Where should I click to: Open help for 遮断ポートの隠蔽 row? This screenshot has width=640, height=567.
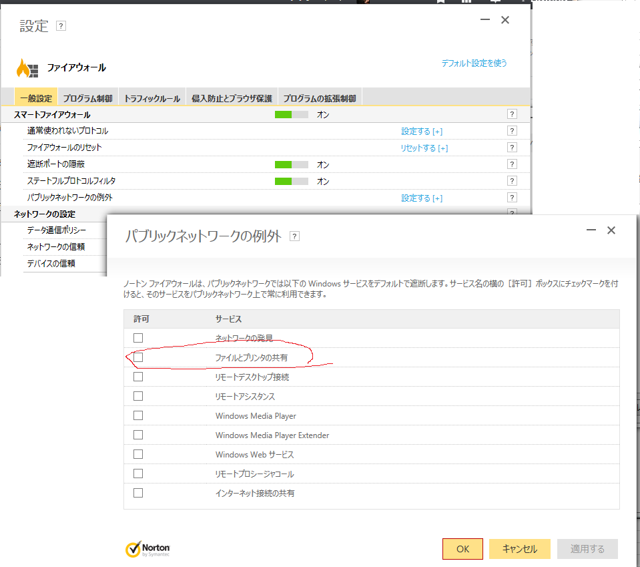click(x=512, y=164)
